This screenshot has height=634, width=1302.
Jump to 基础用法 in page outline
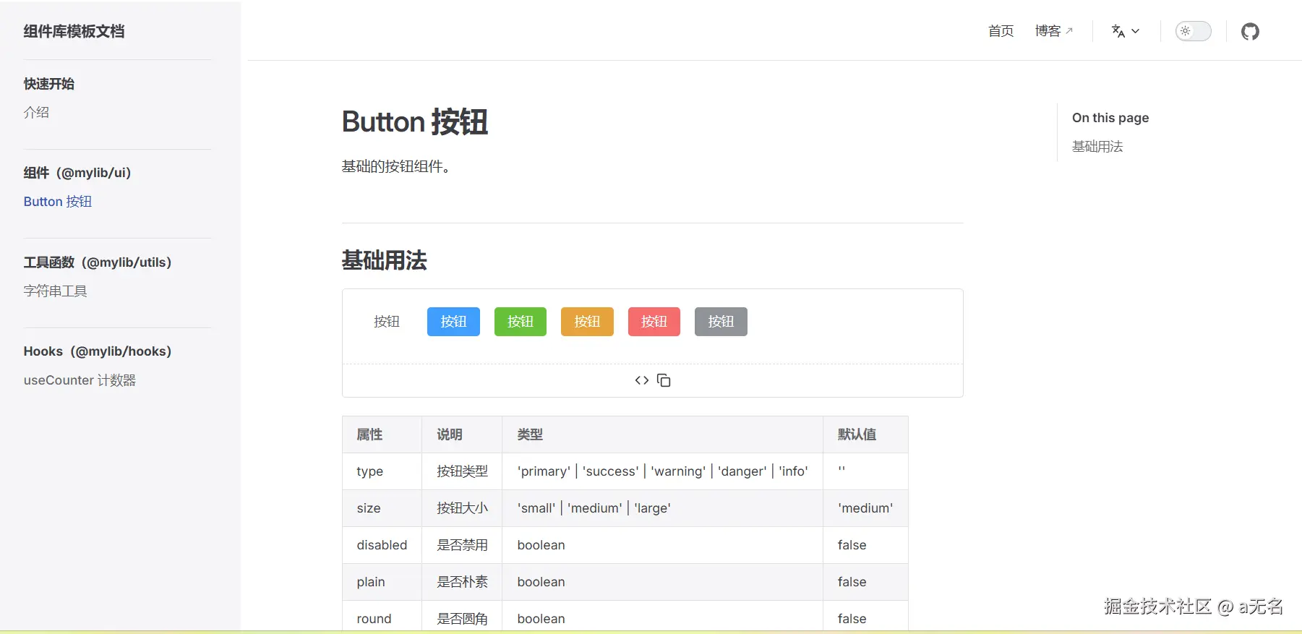(x=1097, y=147)
